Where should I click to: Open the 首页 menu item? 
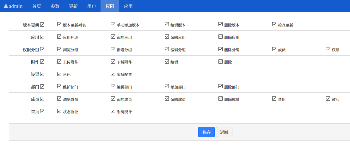point(37,6)
